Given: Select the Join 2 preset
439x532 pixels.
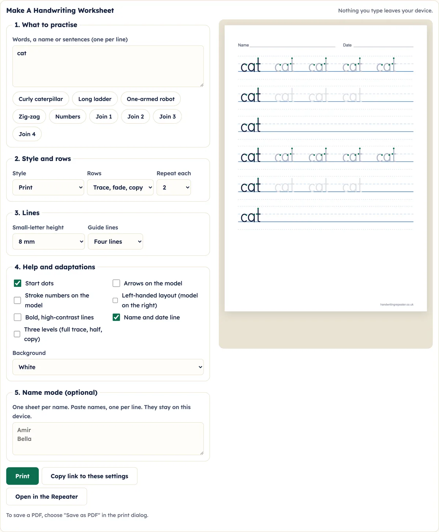Looking at the screenshot, I should 136,116.
